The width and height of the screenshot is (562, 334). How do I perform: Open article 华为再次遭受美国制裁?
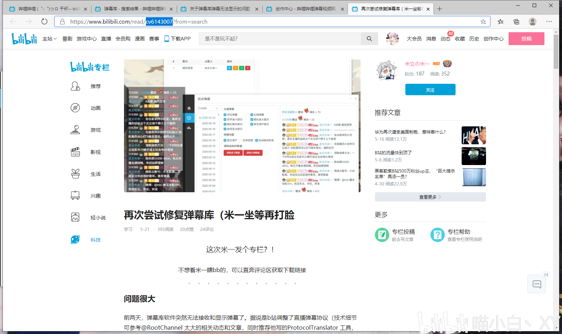pyautogui.click(x=410, y=132)
